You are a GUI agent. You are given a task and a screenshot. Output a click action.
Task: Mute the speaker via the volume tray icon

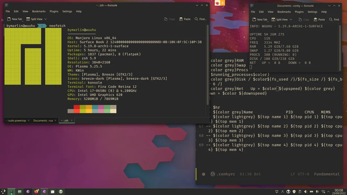coord(306,191)
